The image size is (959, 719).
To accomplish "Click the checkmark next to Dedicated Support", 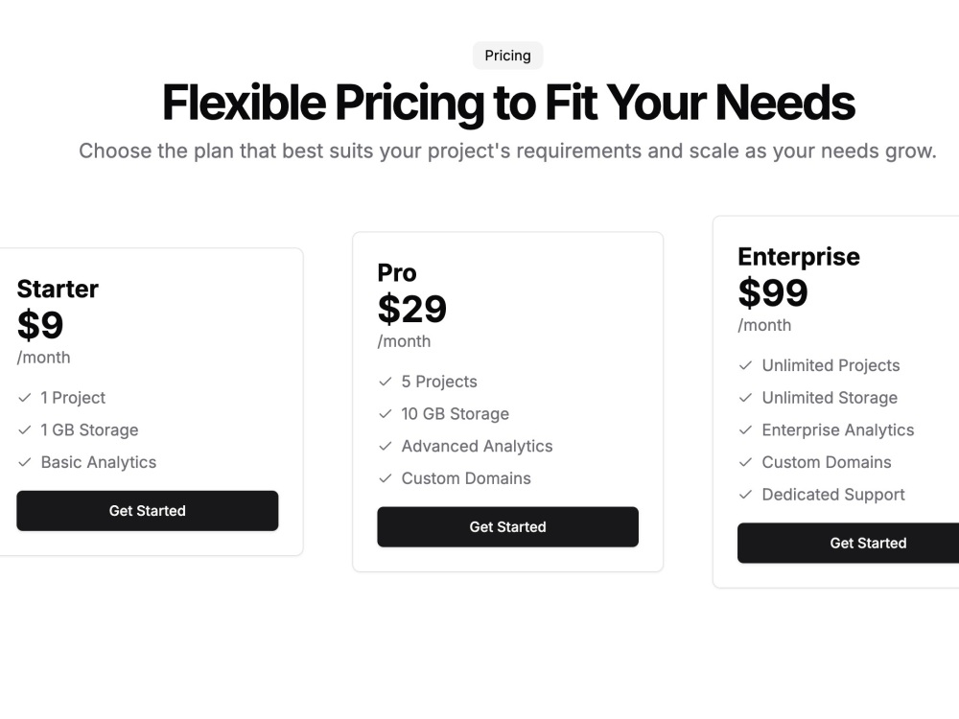I will (745, 495).
